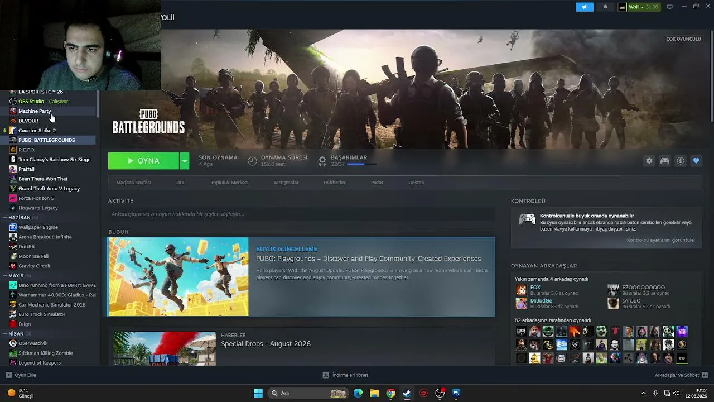The height and width of the screenshot is (402, 714).
Task: Click Kontrolcü ayarlarını görüntüle link
Action: pyautogui.click(x=660, y=240)
